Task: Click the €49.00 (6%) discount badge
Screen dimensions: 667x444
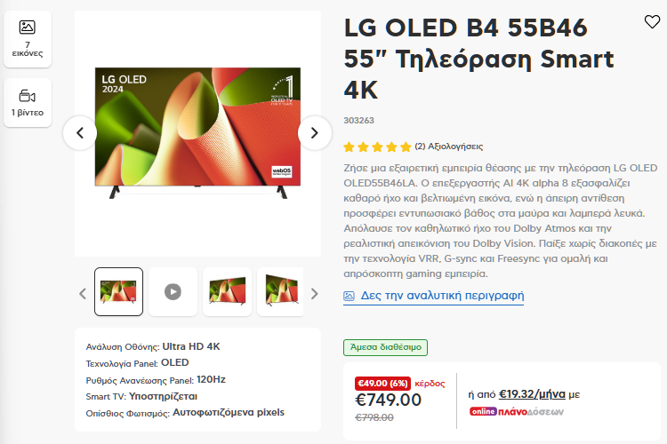Action: point(382,383)
